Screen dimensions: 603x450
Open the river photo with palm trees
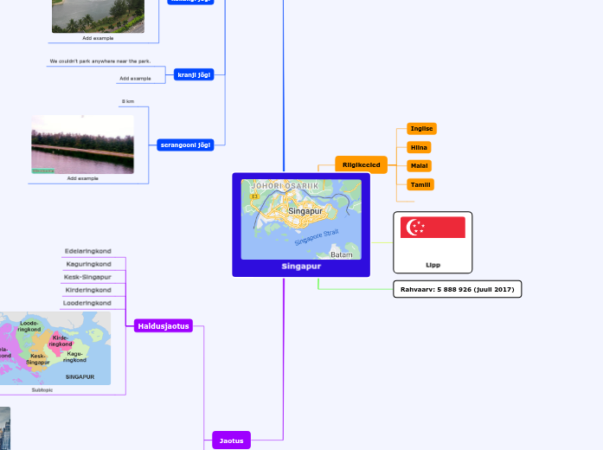tap(98, 16)
